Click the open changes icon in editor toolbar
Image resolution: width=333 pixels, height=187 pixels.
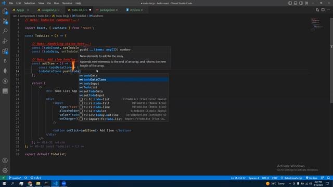click(x=317, y=10)
